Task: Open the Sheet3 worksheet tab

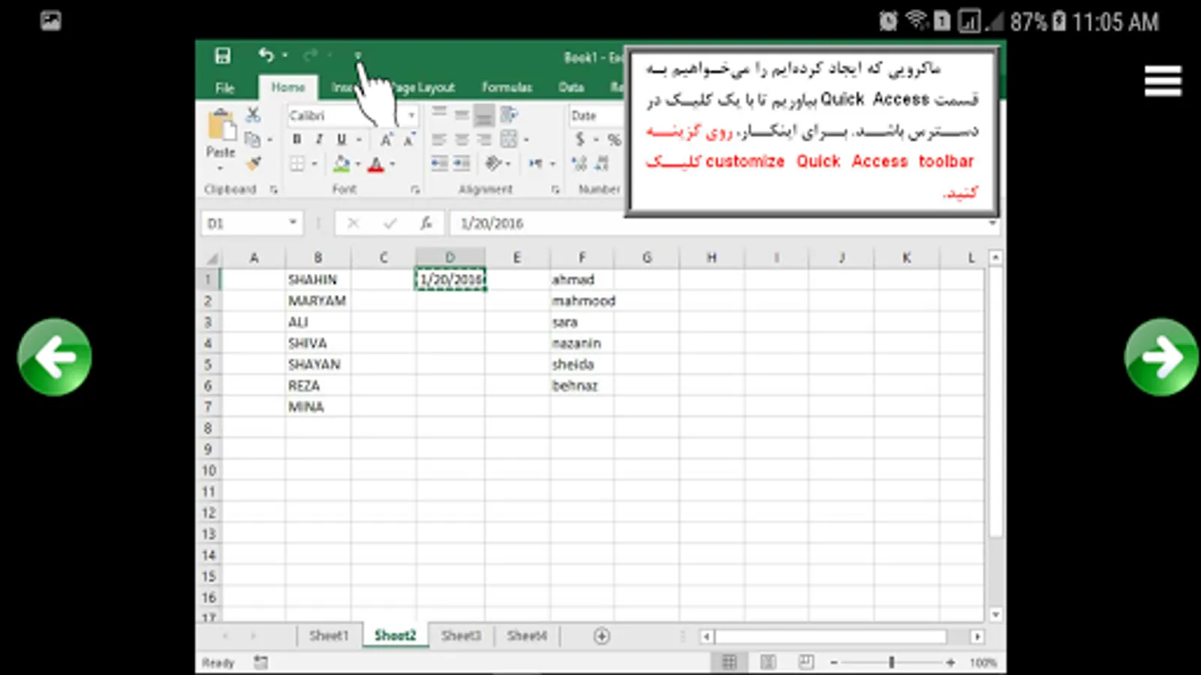Action: point(461,636)
